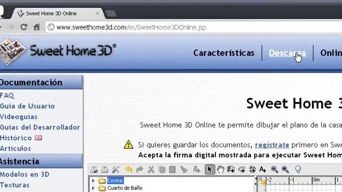342x192 pixels.
Task: Click the browser reload button
Action: point(24,27)
